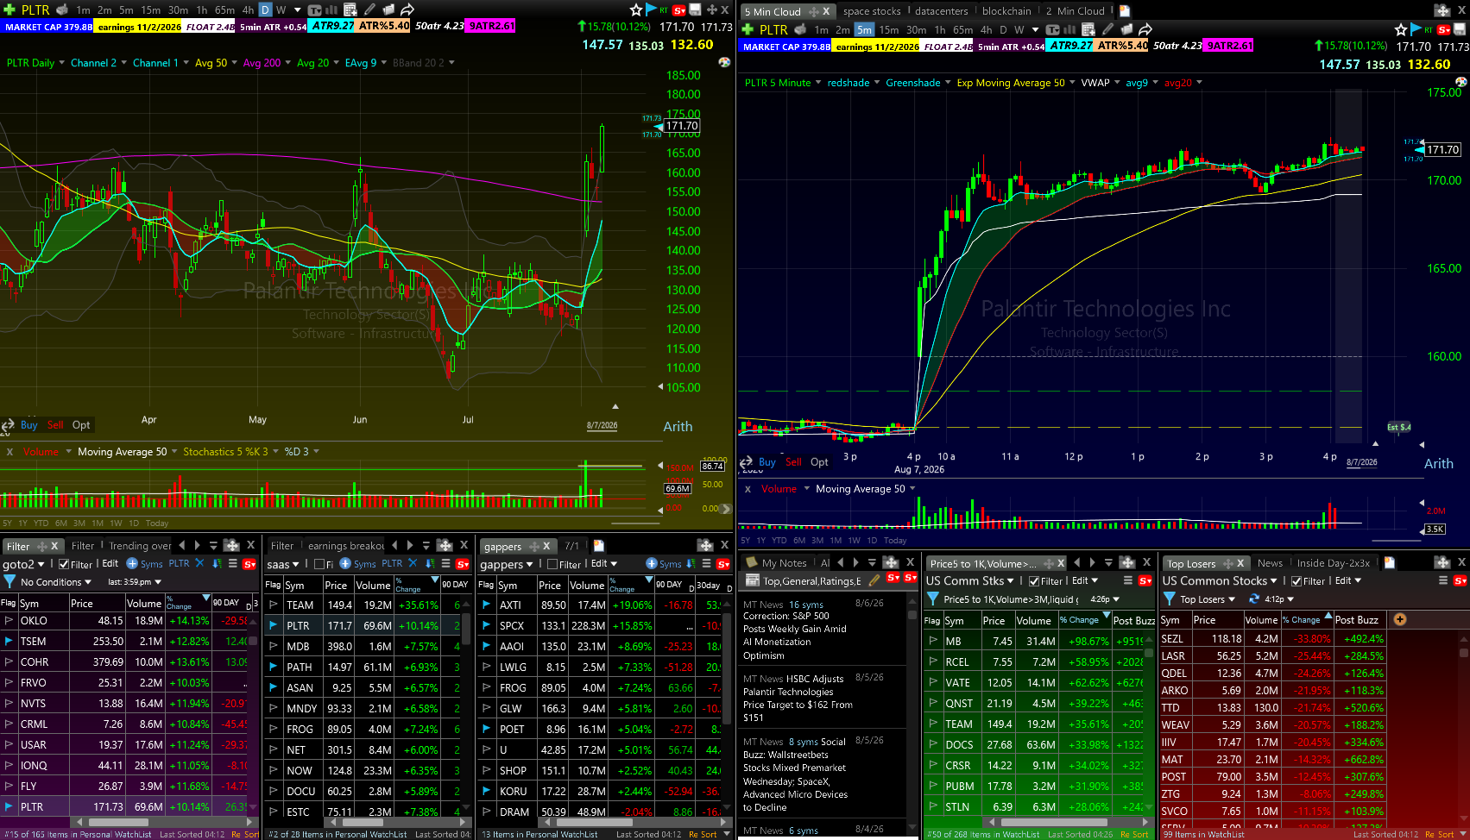Click the share arrow icon on the daily chart
The height and width of the screenshot is (840, 1470).
tap(407, 9)
